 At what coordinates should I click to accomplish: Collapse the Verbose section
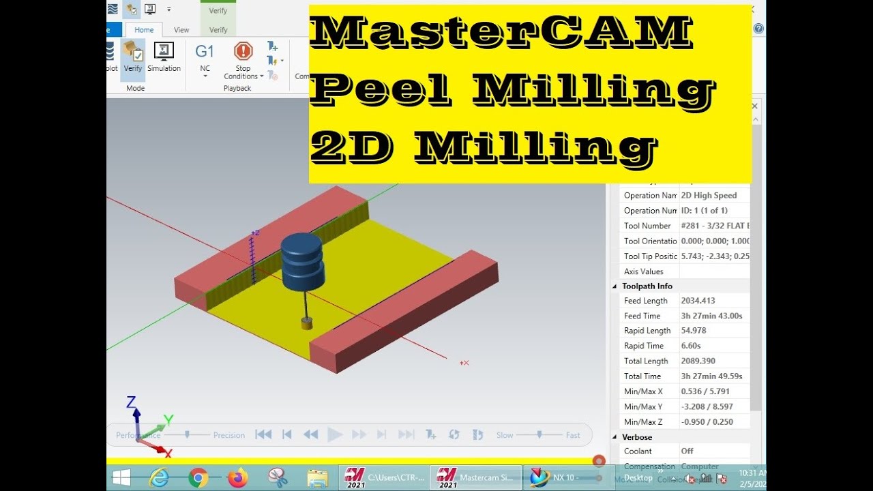615,437
